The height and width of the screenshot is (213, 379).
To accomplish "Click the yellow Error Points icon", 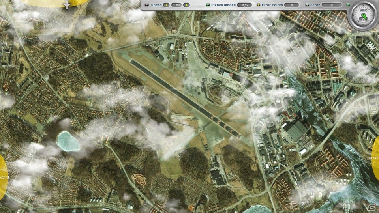I will click(x=258, y=5).
